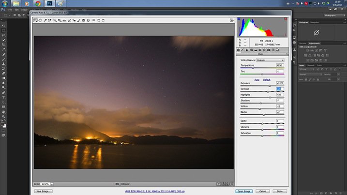This screenshot has width=347, height=195.
Task: Click the Save Image button
Action: coord(44,191)
